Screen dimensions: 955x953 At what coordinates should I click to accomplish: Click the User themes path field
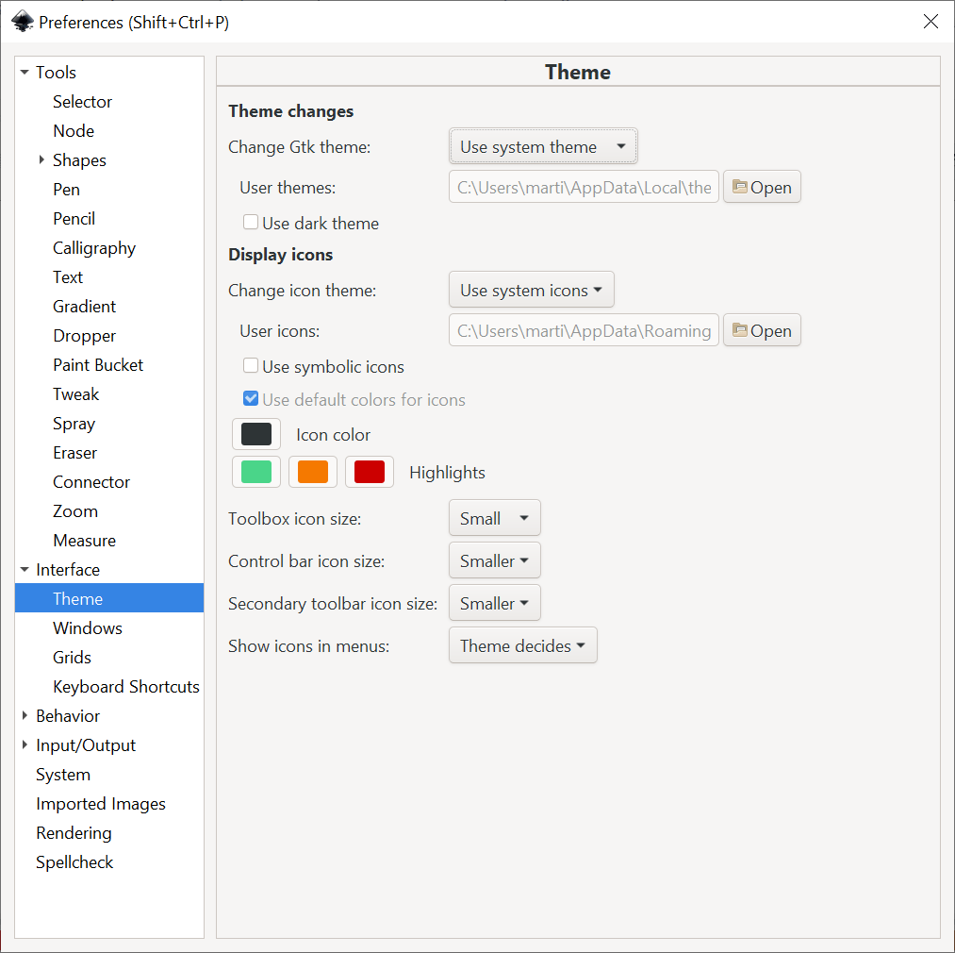(x=584, y=188)
